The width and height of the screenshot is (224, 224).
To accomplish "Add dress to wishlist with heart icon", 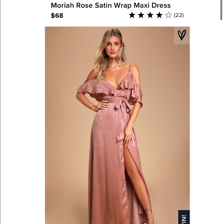I will 182,35.
